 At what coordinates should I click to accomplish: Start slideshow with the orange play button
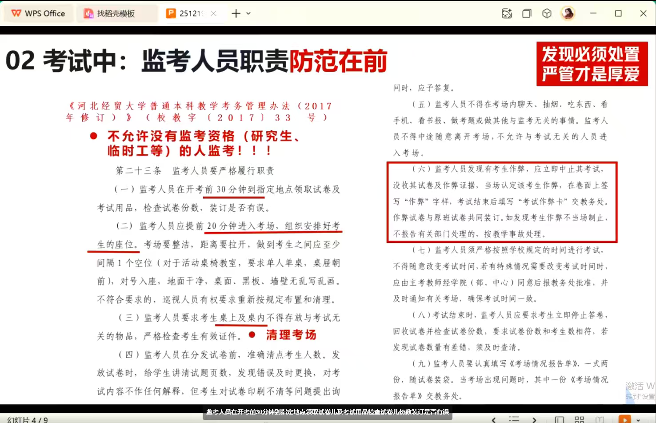coord(624,419)
